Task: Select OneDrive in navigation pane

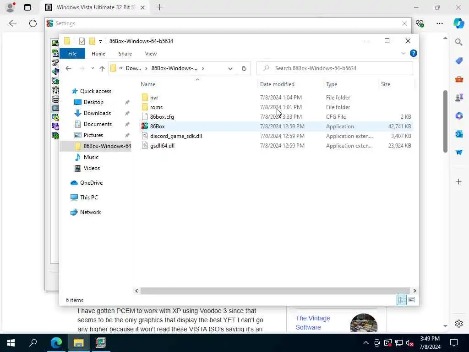Action: 91,183
